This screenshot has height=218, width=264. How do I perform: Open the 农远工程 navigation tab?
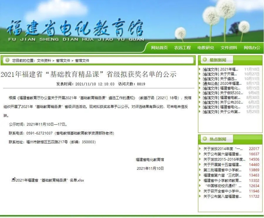(182, 48)
